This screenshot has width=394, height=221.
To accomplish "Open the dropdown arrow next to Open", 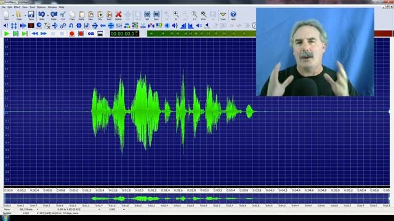I will click(x=25, y=15).
